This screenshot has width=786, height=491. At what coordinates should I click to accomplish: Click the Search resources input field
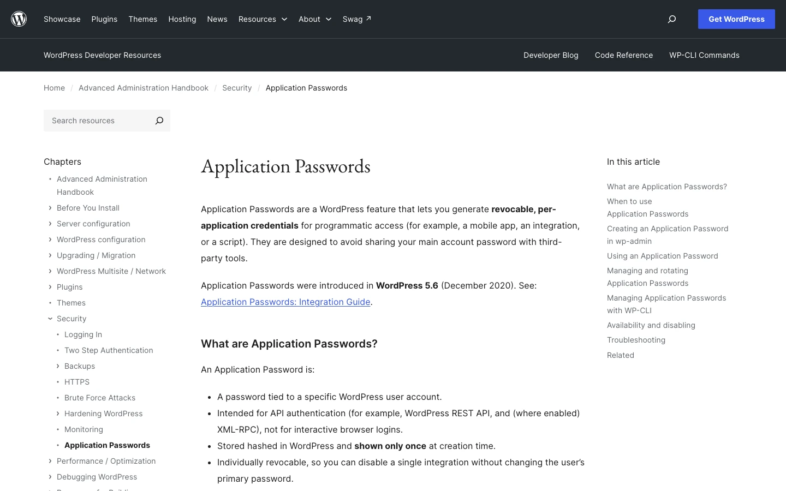point(96,121)
